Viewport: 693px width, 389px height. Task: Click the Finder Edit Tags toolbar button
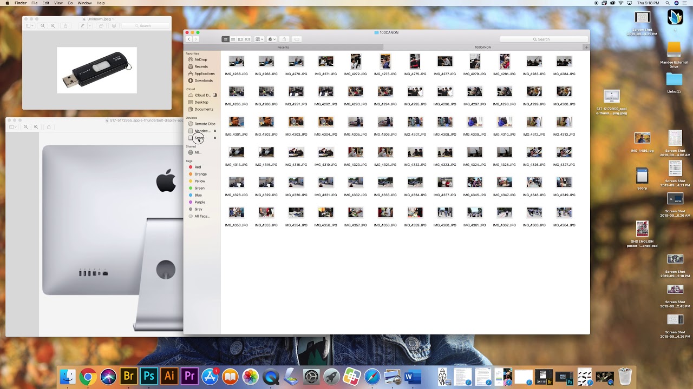(297, 39)
